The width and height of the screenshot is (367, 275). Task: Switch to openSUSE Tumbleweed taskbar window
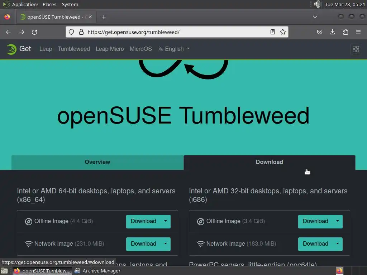(x=42, y=271)
